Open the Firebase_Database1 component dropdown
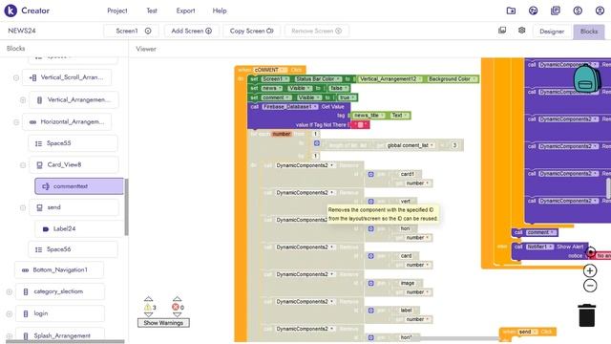611x344 pixels. point(290,106)
